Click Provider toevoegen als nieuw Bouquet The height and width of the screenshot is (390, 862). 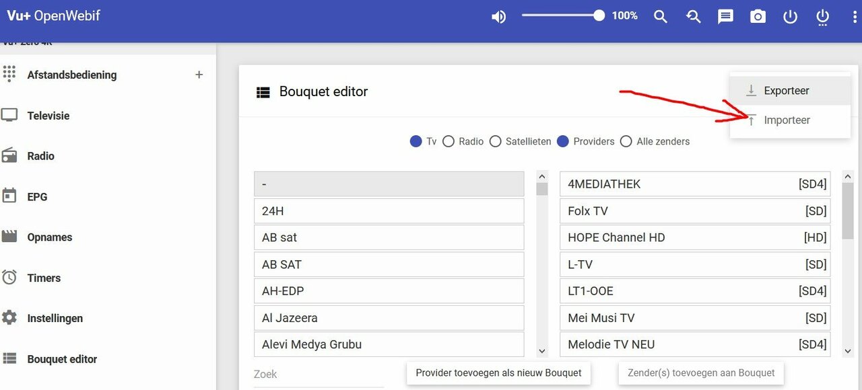coord(498,373)
